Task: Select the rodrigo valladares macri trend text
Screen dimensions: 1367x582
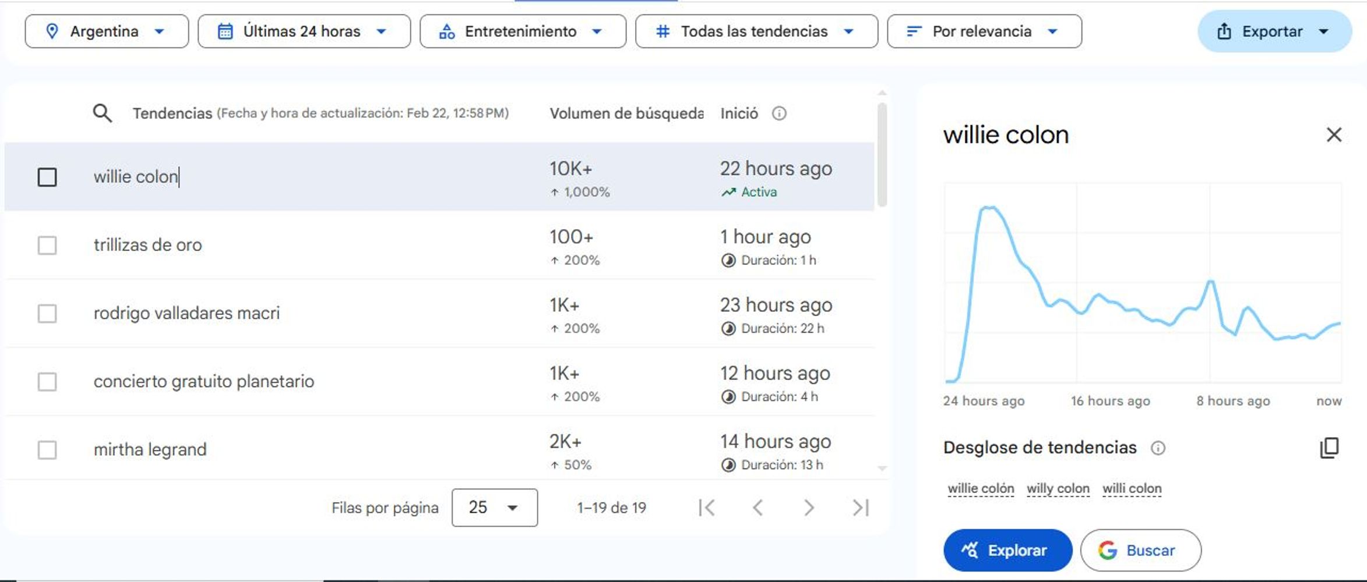Action: [x=186, y=313]
